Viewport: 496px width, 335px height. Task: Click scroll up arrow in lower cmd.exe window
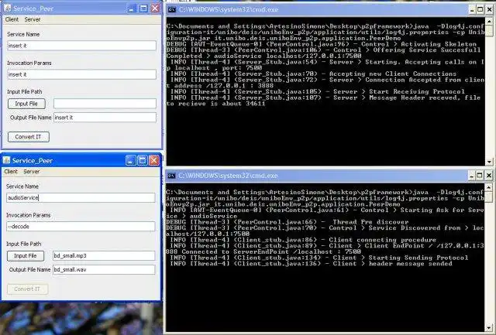point(489,187)
